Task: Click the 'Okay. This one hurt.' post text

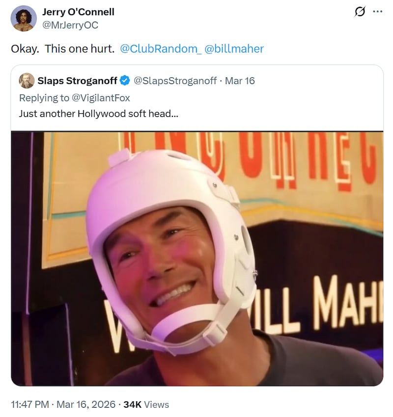Action: (x=62, y=49)
